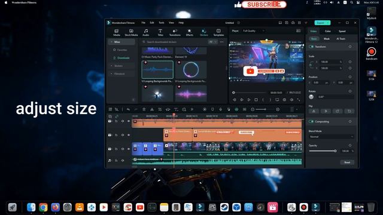Open the Templates tab

[218, 32]
